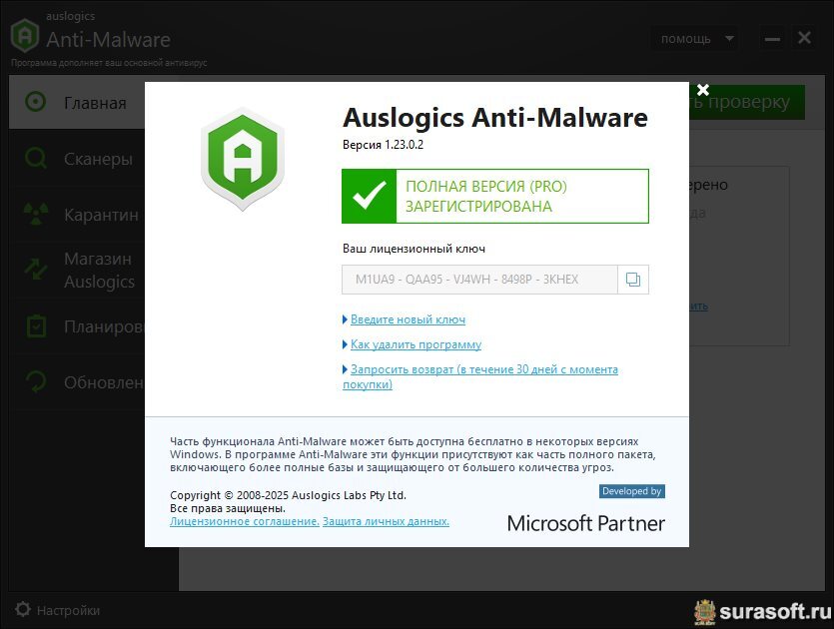834x629 pixels.
Task: Select the 'Обновления' sidebar tab
Action: pos(77,381)
